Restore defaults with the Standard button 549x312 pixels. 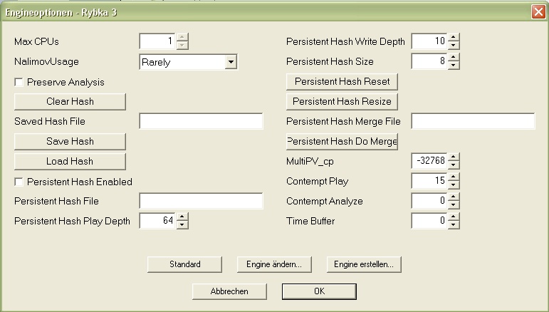(184, 264)
